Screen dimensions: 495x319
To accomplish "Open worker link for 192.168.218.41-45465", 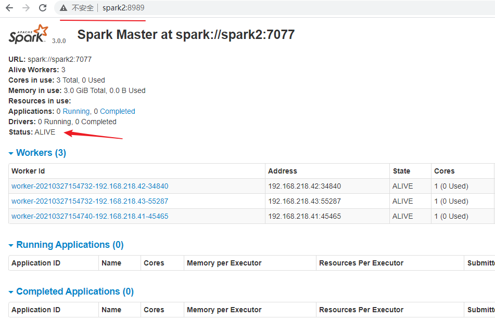I will pyautogui.click(x=90, y=216).
